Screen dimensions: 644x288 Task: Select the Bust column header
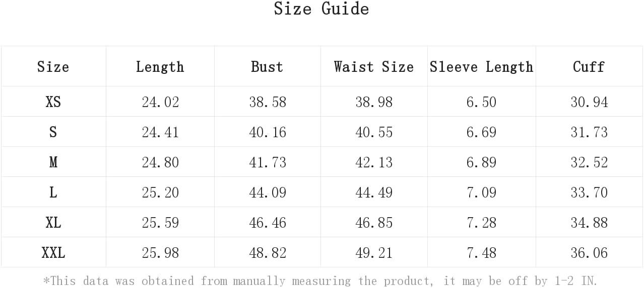267,67
